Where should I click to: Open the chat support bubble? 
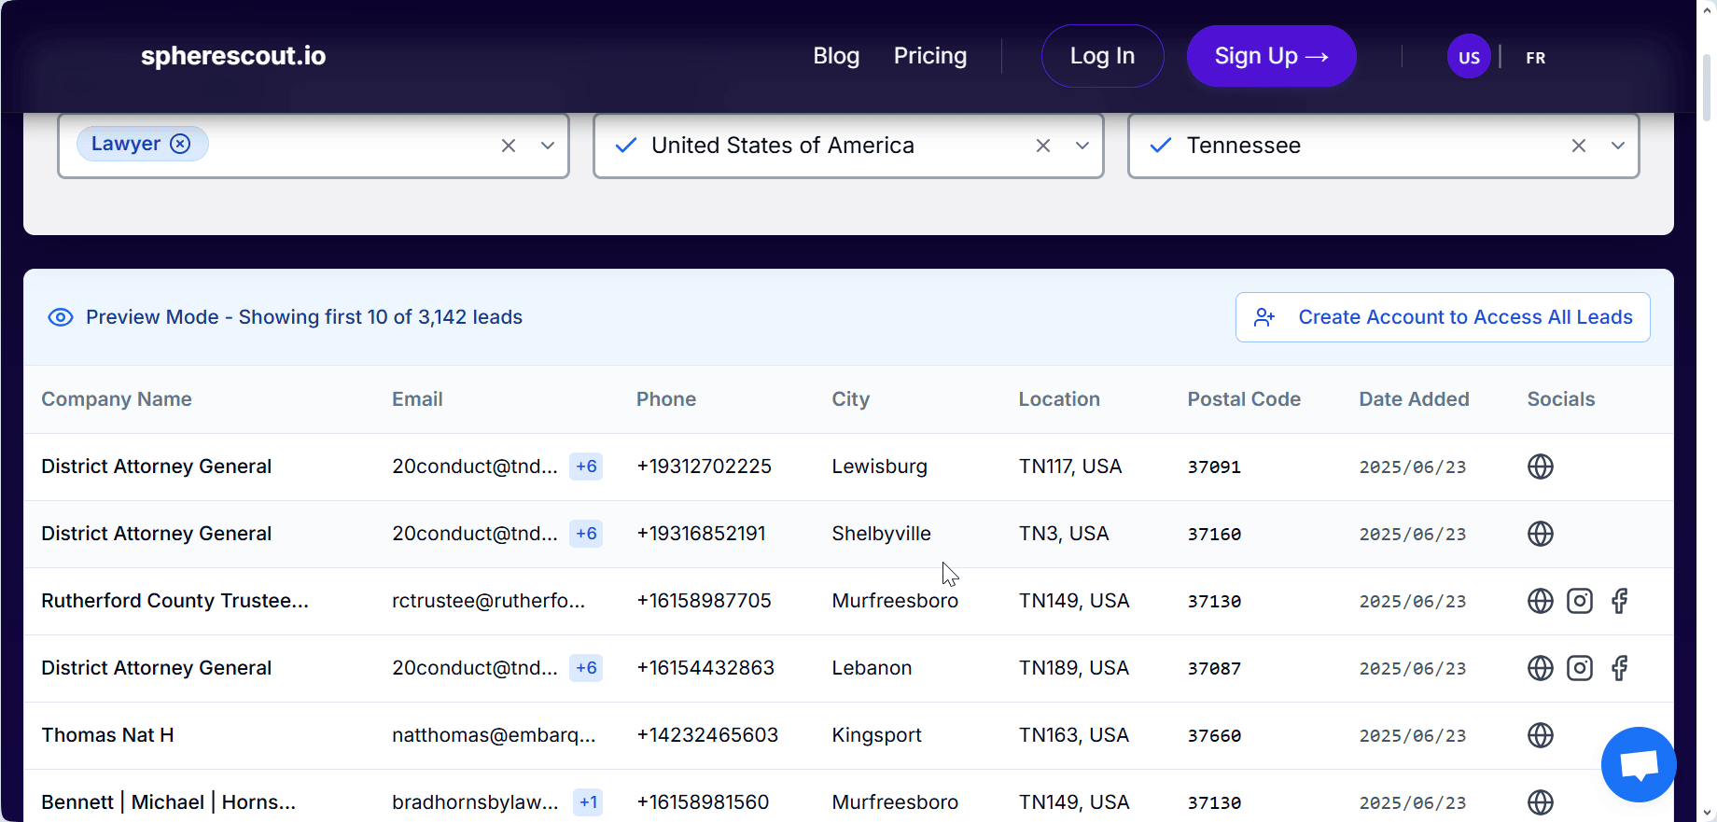(1639, 764)
